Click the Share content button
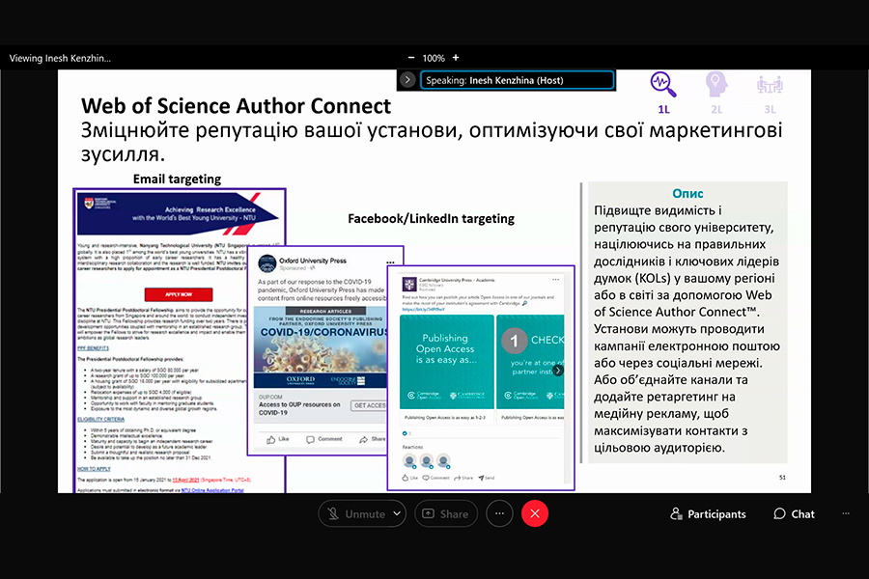 [445, 513]
